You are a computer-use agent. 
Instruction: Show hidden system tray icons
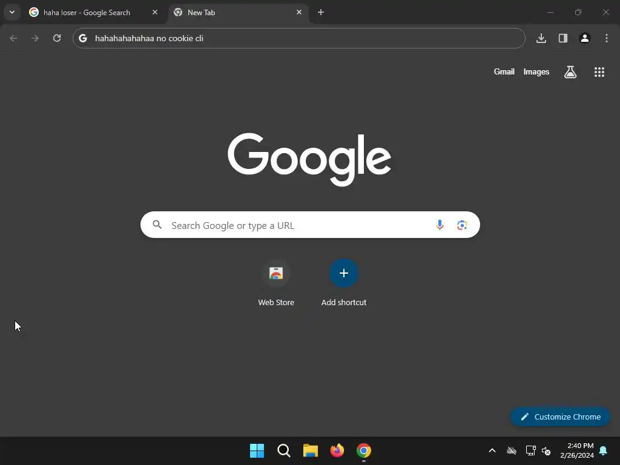pos(492,450)
